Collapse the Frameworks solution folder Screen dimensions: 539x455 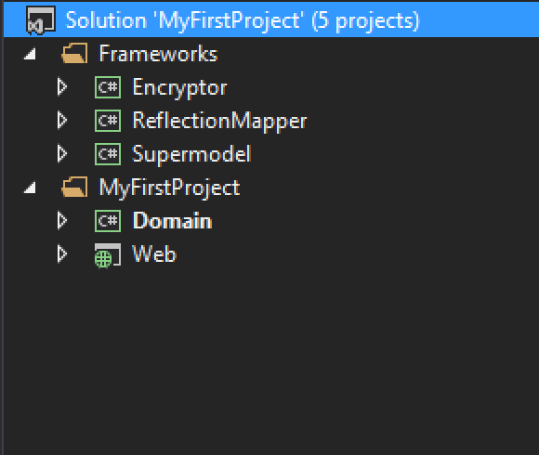(x=30, y=54)
